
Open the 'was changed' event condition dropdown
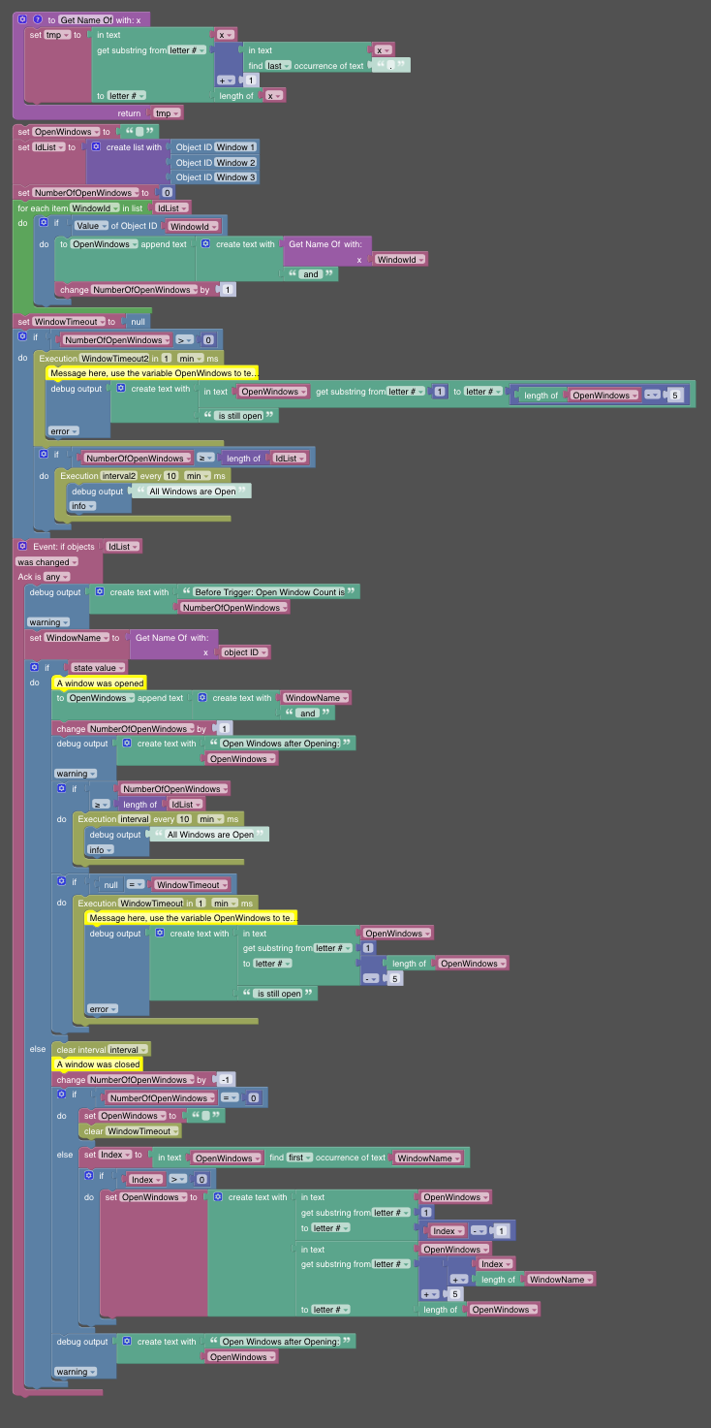(45, 562)
